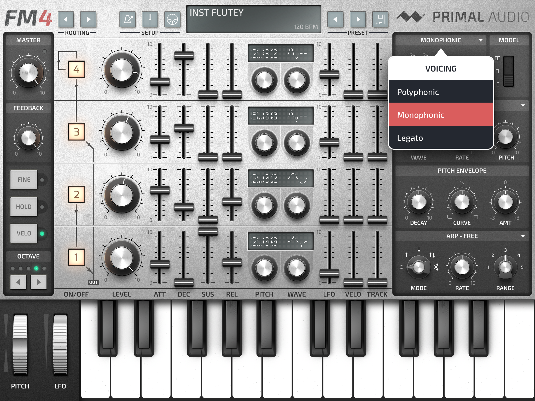Click the operator 3 LEVEL knob
Screen dimensions: 535x401
pos(122,132)
